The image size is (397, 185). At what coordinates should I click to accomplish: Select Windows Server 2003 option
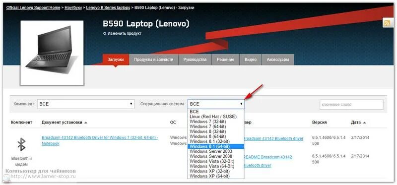pos(216,151)
